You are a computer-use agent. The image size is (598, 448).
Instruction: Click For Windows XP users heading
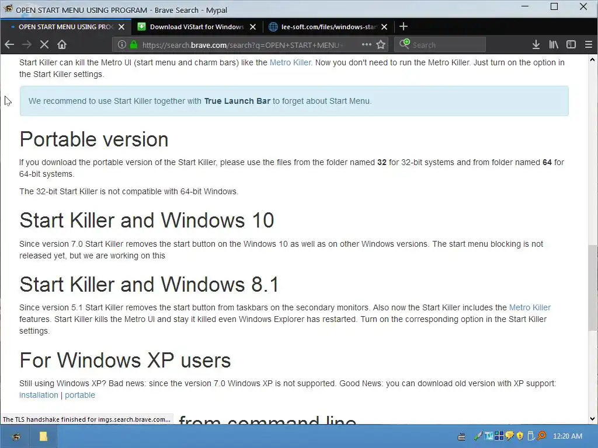coord(125,360)
